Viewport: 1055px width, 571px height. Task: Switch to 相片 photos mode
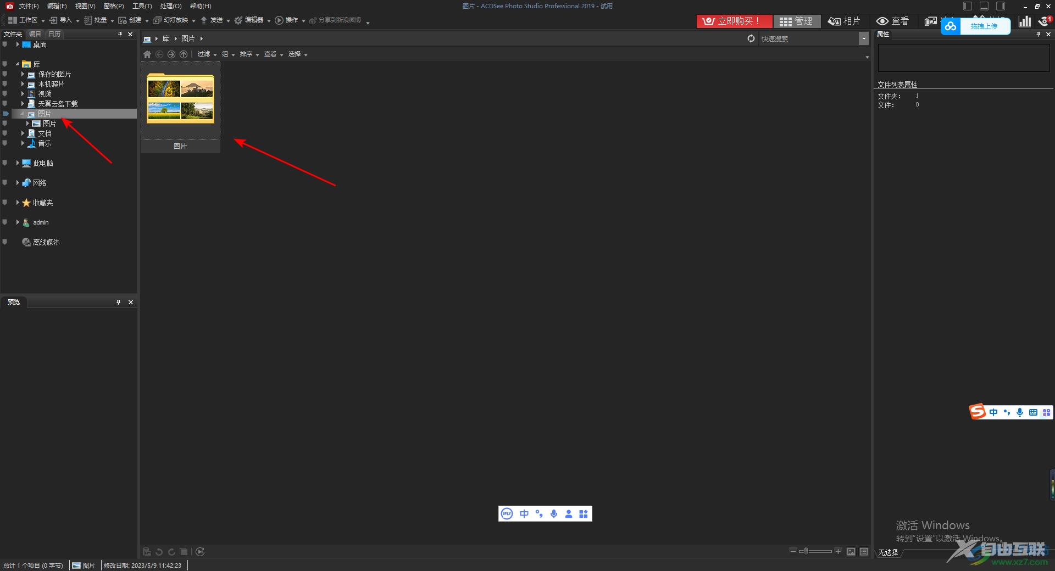[x=845, y=21]
